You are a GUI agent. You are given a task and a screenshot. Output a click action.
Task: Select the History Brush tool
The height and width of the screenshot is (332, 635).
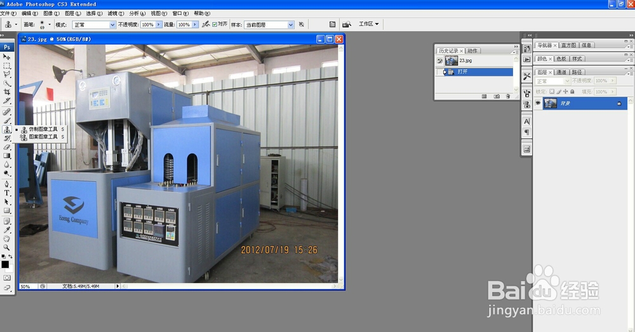click(x=6, y=138)
